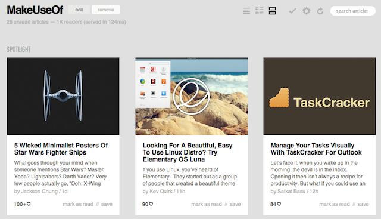Image resolution: width=381 pixels, height=219 pixels.
Task: Click the refresh arrow icon
Action: [320, 11]
